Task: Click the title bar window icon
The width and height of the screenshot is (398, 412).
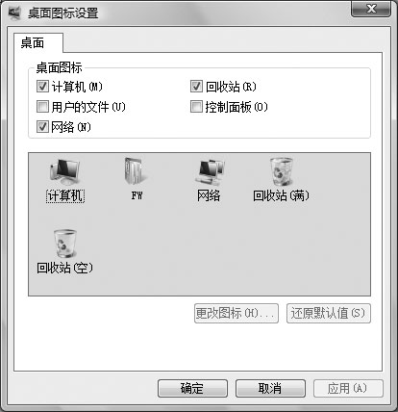Action: tap(14, 13)
